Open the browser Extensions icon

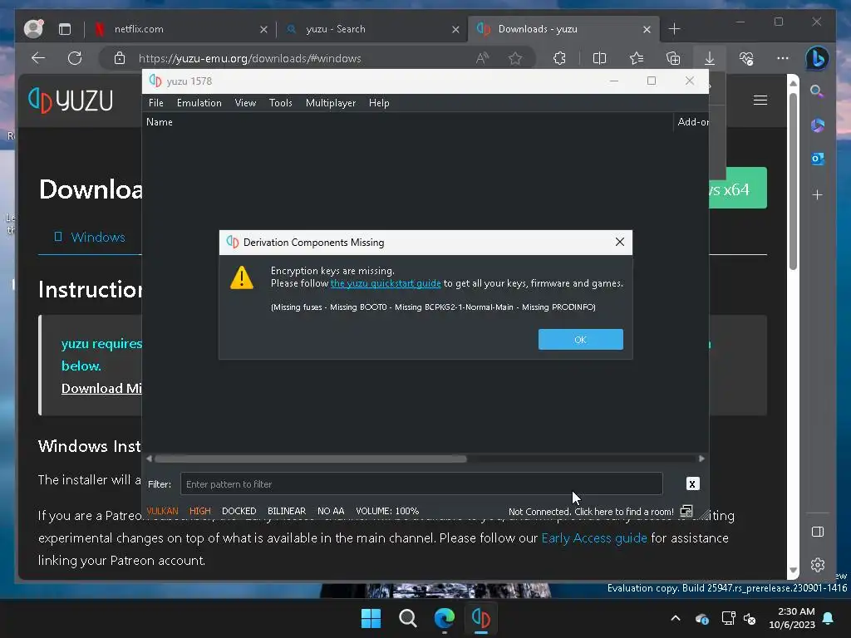pyautogui.click(x=559, y=58)
